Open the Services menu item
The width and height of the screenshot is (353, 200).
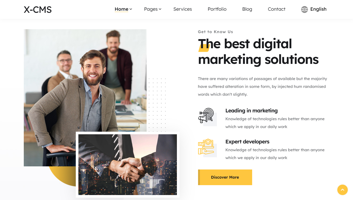pyautogui.click(x=183, y=9)
